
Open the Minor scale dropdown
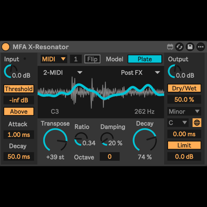click(184, 111)
